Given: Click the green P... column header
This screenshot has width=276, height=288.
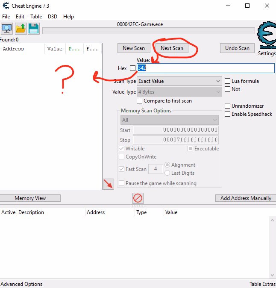Looking at the screenshot, I should point(74,49).
